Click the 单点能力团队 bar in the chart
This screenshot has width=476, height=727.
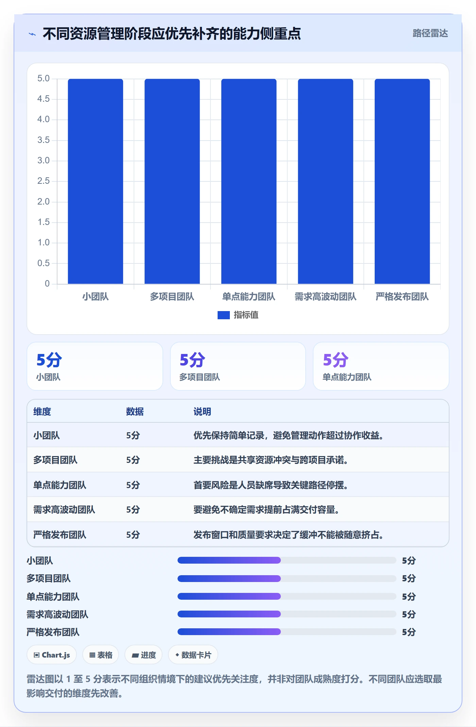click(249, 181)
